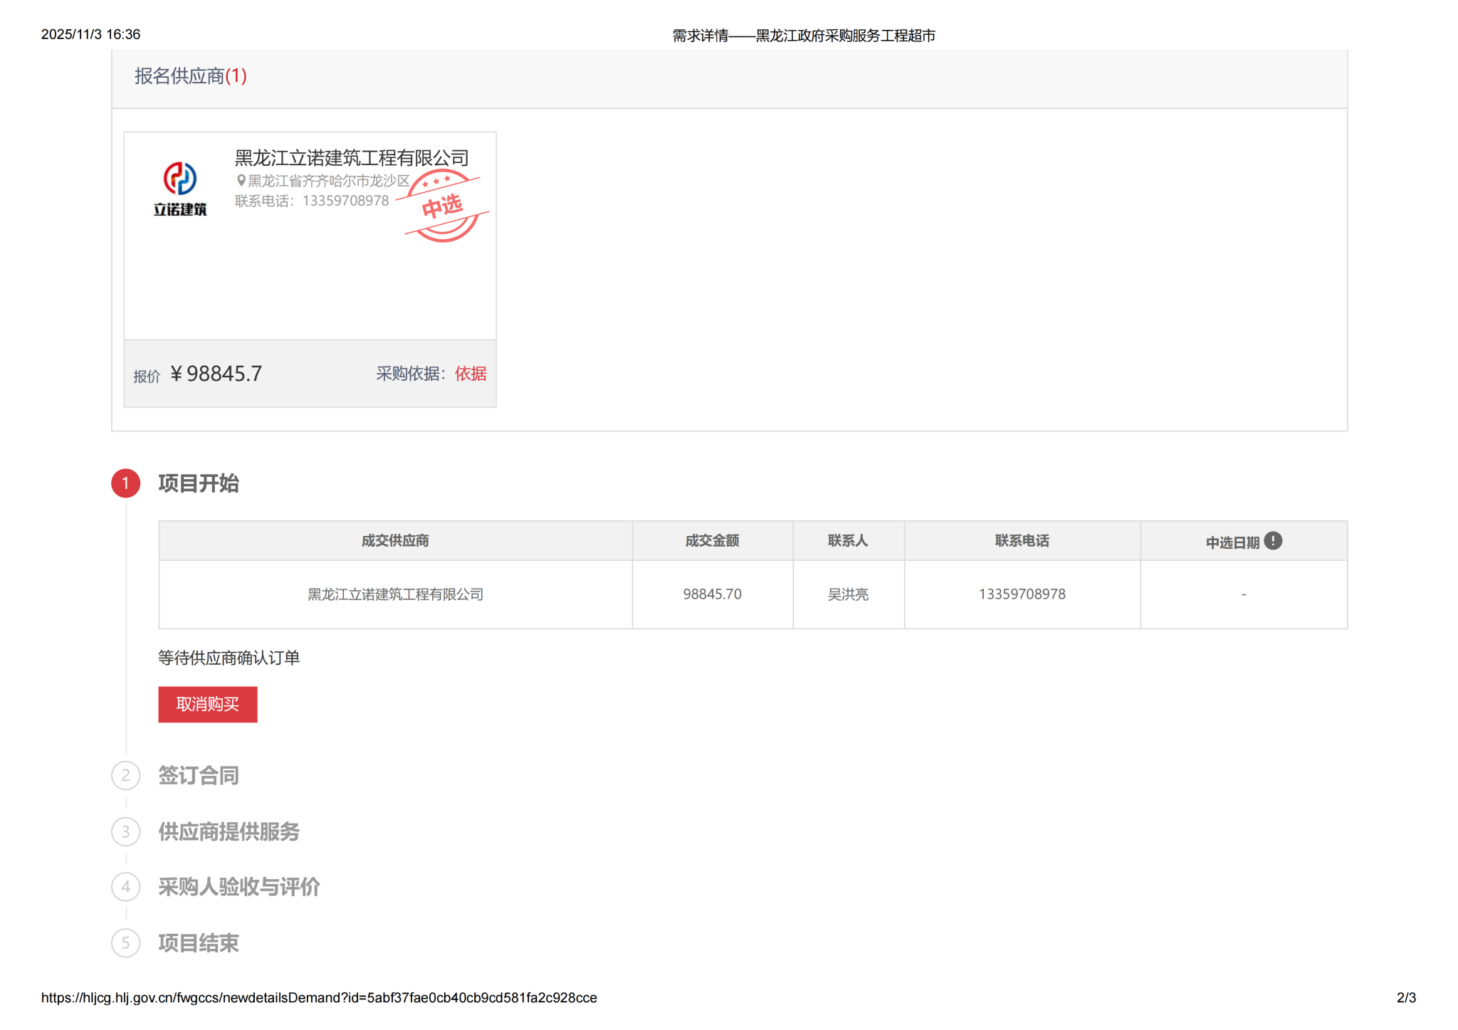Click the red 中选 stamp icon
This screenshot has width=1458, height=1030.
click(443, 206)
